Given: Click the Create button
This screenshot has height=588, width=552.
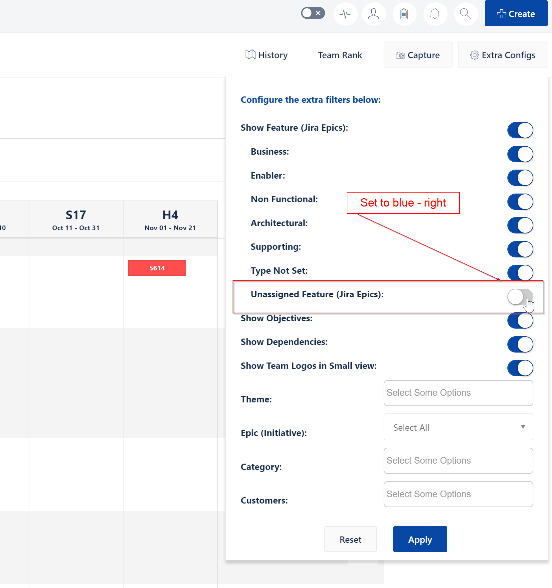Looking at the screenshot, I should (x=516, y=14).
